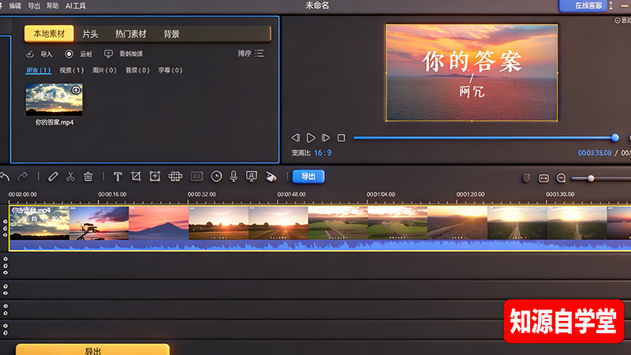Image resolution: width=631 pixels, height=355 pixels.
Task: Click the mosaic grid icon
Action: (175, 176)
